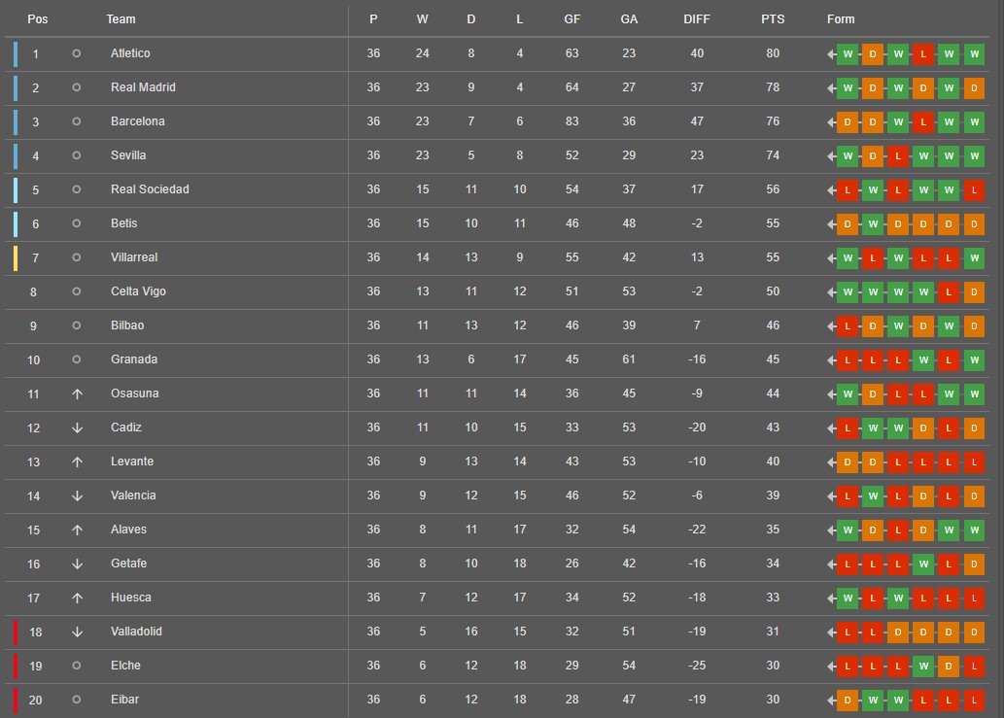This screenshot has width=1004, height=718.
Task: Sort the table by PTS column
Action: pos(773,19)
